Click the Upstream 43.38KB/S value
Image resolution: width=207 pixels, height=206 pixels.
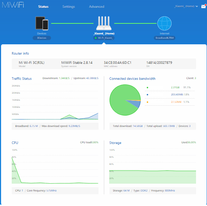coord(92,78)
